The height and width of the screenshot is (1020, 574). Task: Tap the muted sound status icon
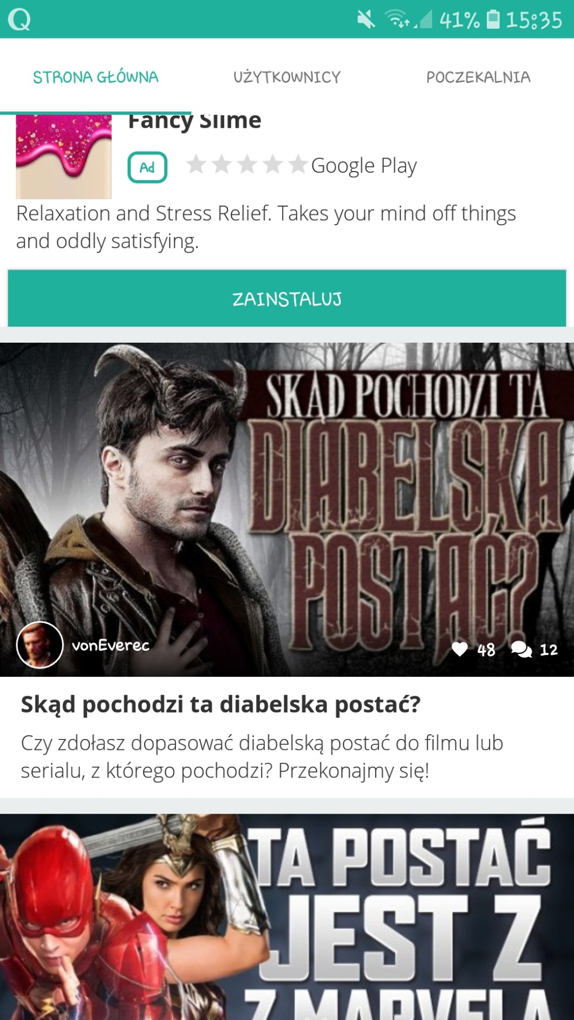click(366, 20)
